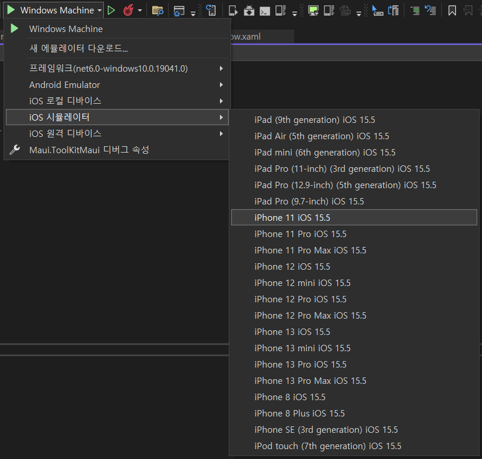Screen dimensions: 482x459
Task: Choose iPhone 11 Pro iOS 15.5
Action: point(354,234)
